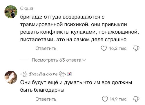Viewport: 145px width, 105px height.
Task: Like Dashacore's comment with the heart icon
Action: tap(105, 99)
